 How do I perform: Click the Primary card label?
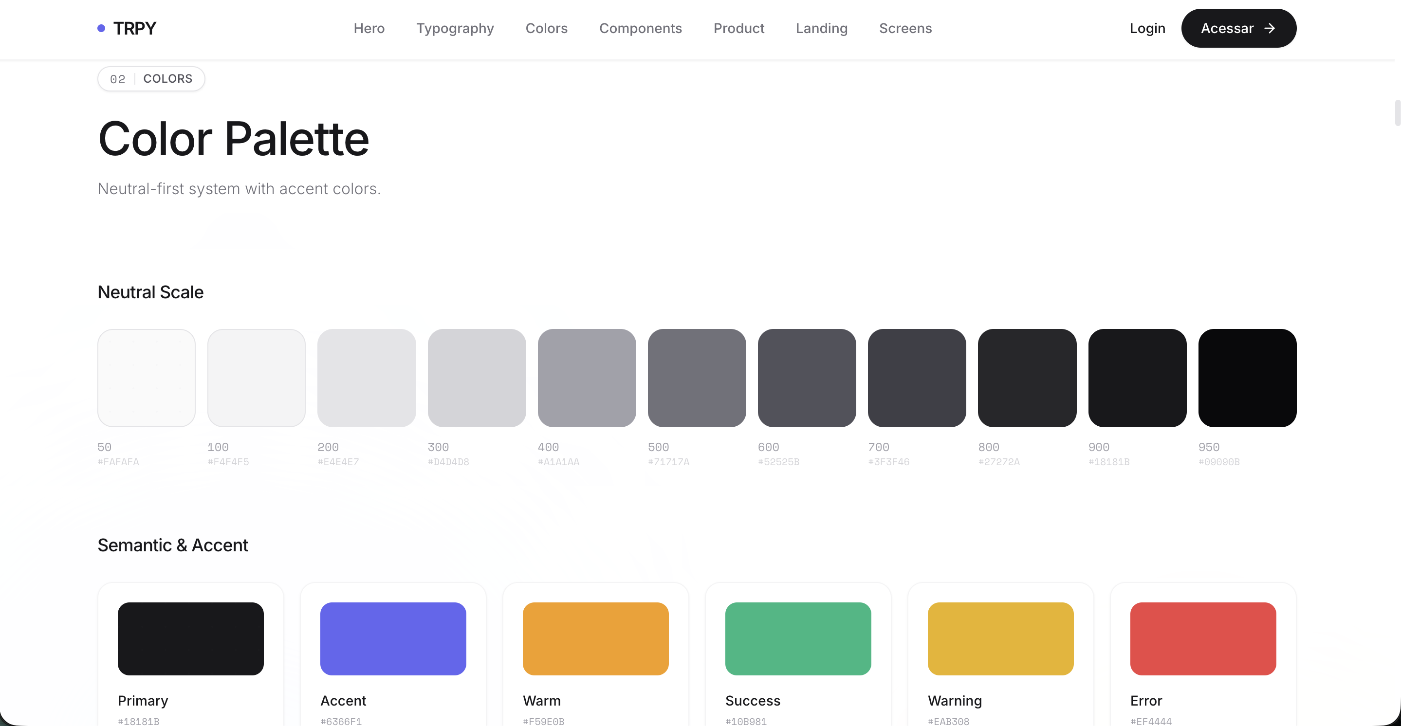143,700
